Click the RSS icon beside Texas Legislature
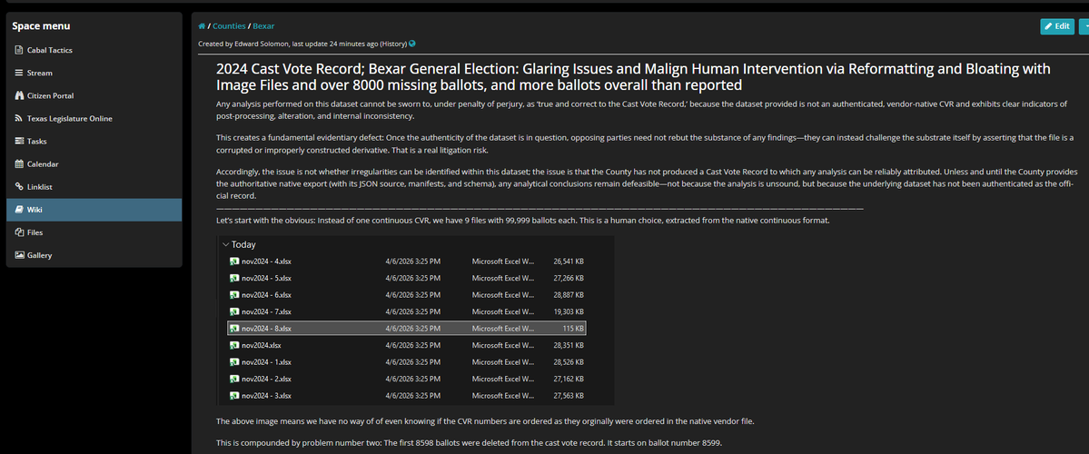The width and height of the screenshot is (1089, 454). tap(19, 119)
